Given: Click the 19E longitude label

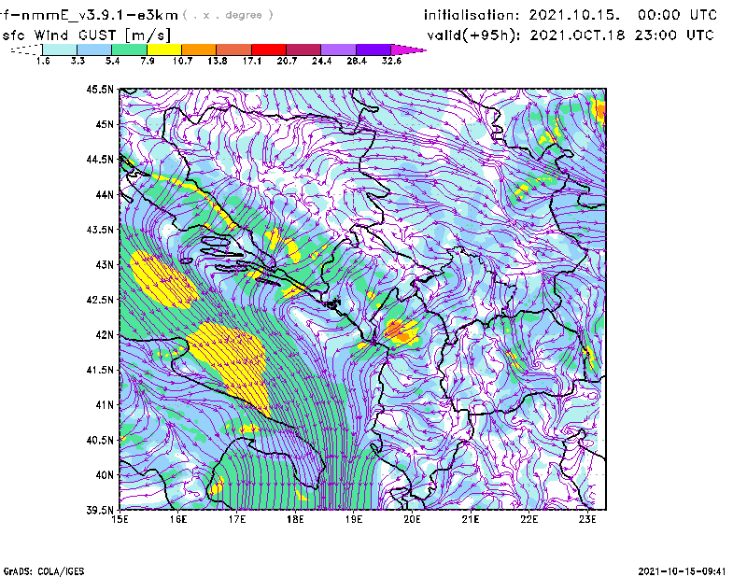Looking at the screenshot, I should [x=354, y=519].
